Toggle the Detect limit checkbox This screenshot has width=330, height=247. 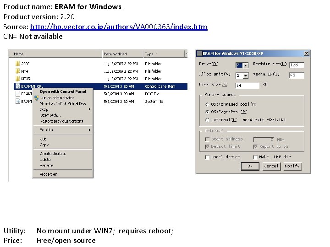click(x=207, y=147)
